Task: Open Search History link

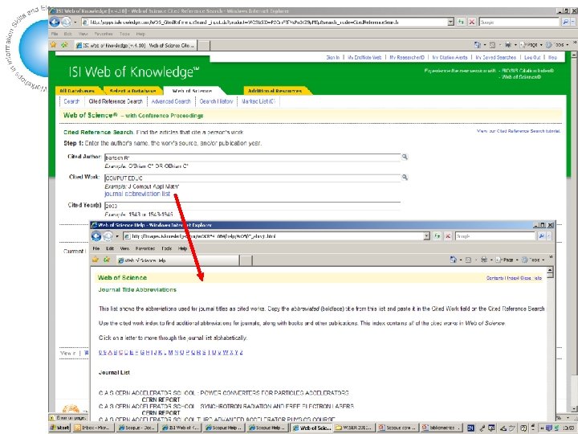Action: (217, 101)
